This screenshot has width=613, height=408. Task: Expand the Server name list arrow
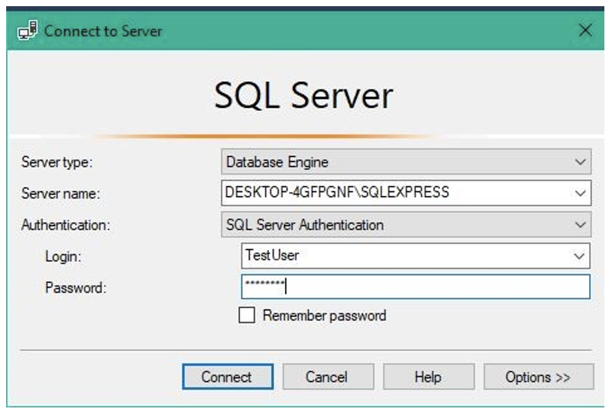[580, 193]
